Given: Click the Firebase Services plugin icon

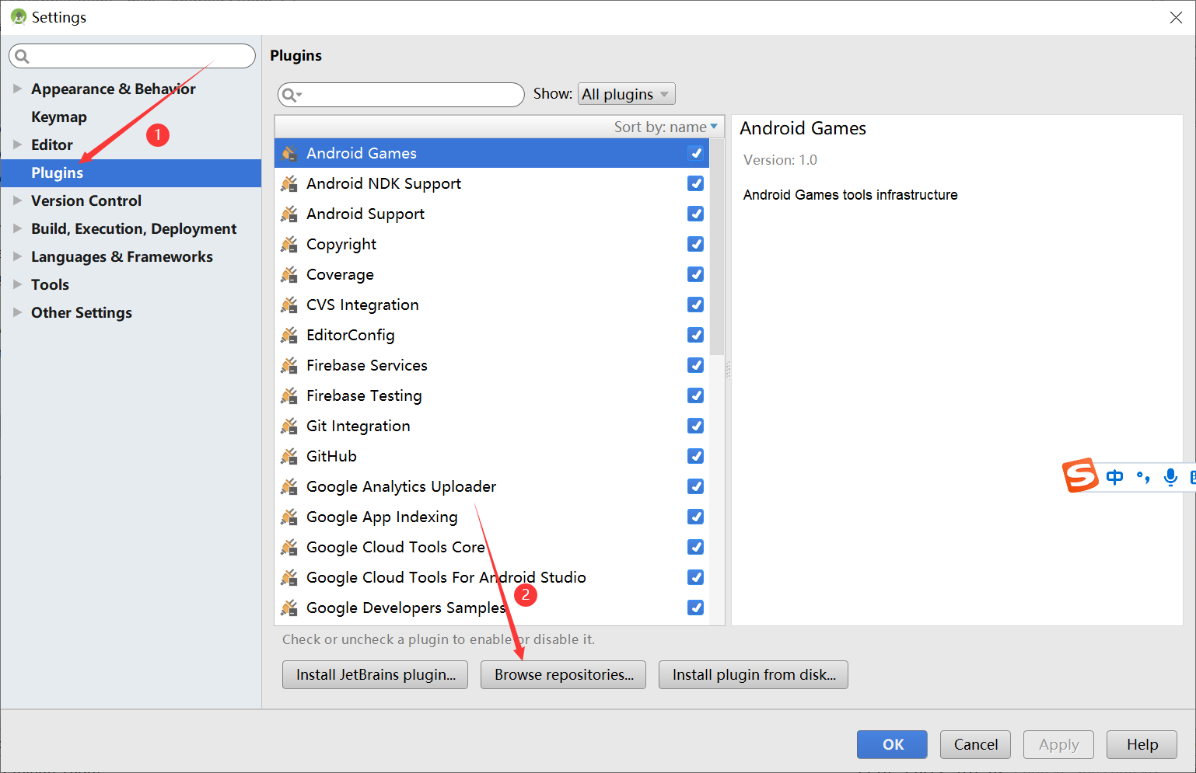Looking at the screenshot, I should tap(289, 365).
